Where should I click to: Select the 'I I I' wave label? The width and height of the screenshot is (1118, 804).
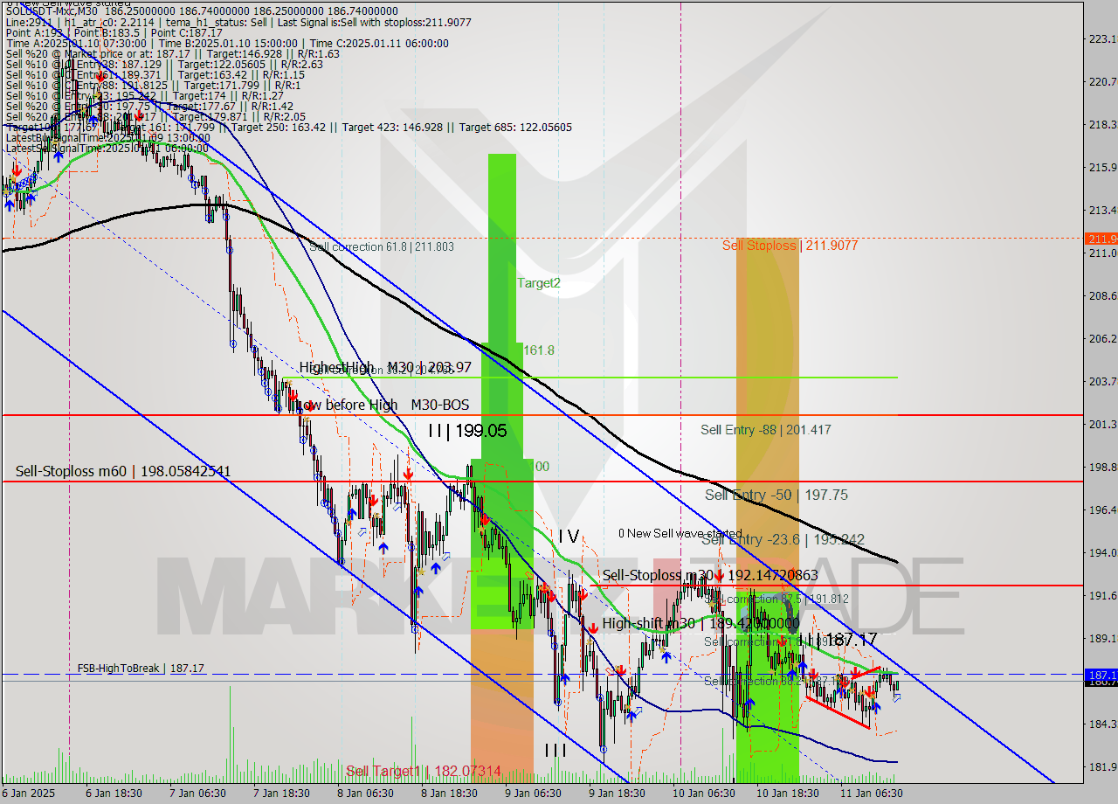556,751
